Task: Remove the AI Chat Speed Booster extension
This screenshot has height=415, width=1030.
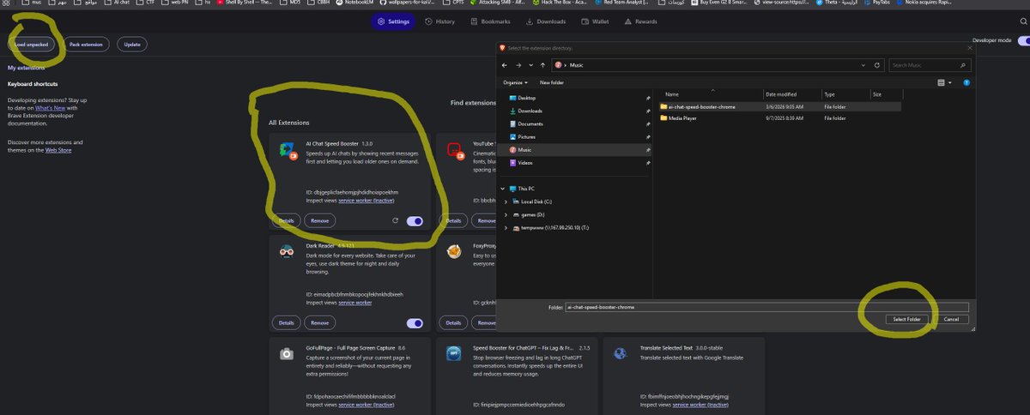Action: 319,220
